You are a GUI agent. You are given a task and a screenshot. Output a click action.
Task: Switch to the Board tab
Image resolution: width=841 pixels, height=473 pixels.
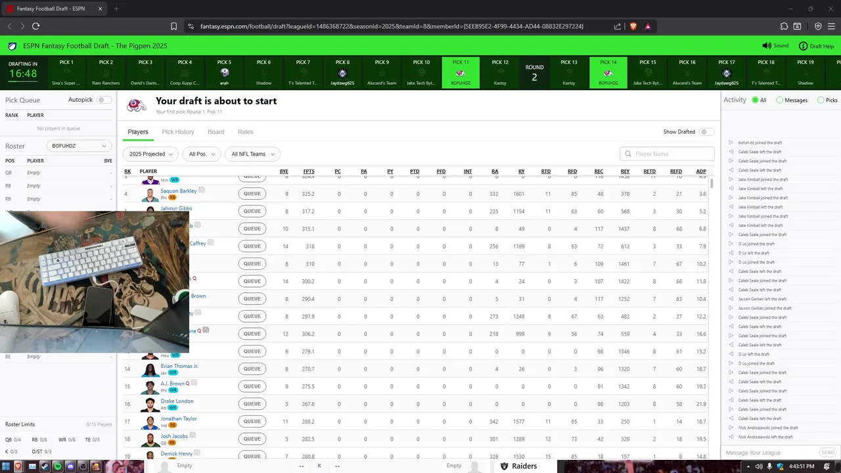click(x=216, y=132)
